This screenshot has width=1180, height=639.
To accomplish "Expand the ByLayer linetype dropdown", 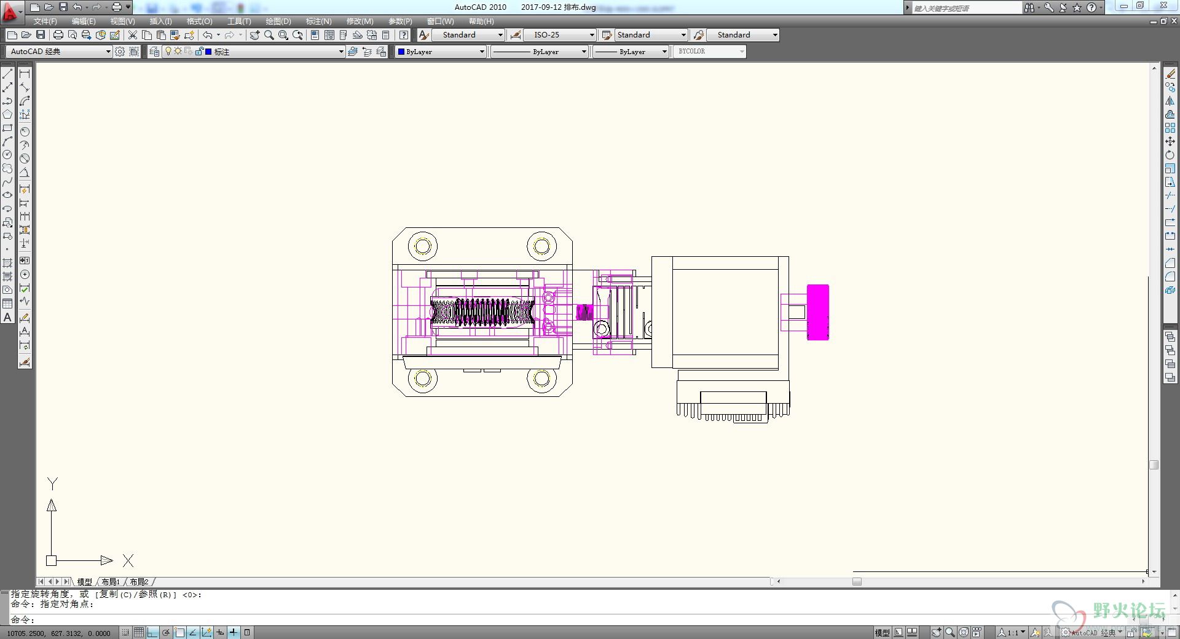I will point(540,52).
